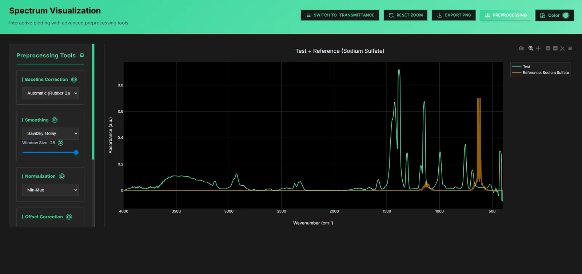Click Reset Zoom button

click(406, 15)
